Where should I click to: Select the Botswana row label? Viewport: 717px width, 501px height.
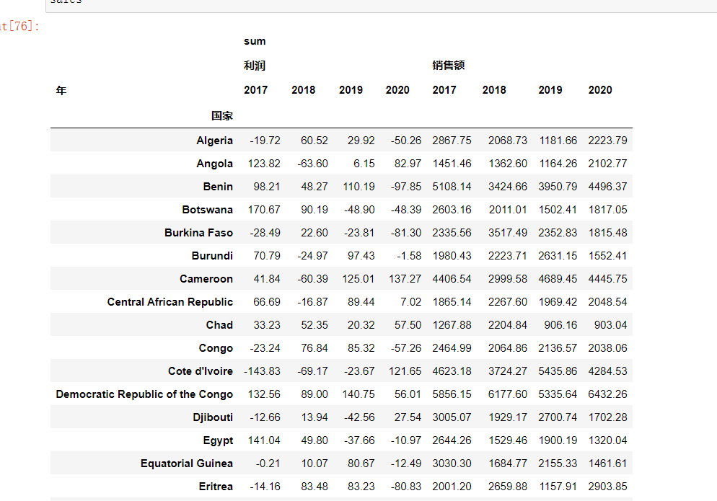[x=207, y=210]
